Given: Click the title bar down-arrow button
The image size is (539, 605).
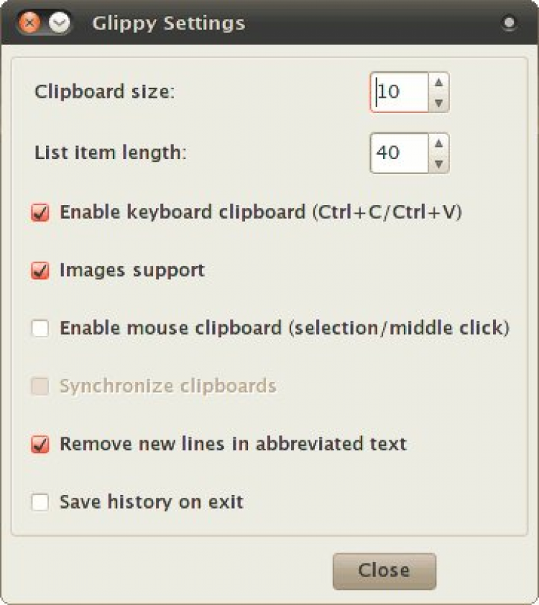Looking at the screenshot, I should pyautogui.click(x=61, y=22).
